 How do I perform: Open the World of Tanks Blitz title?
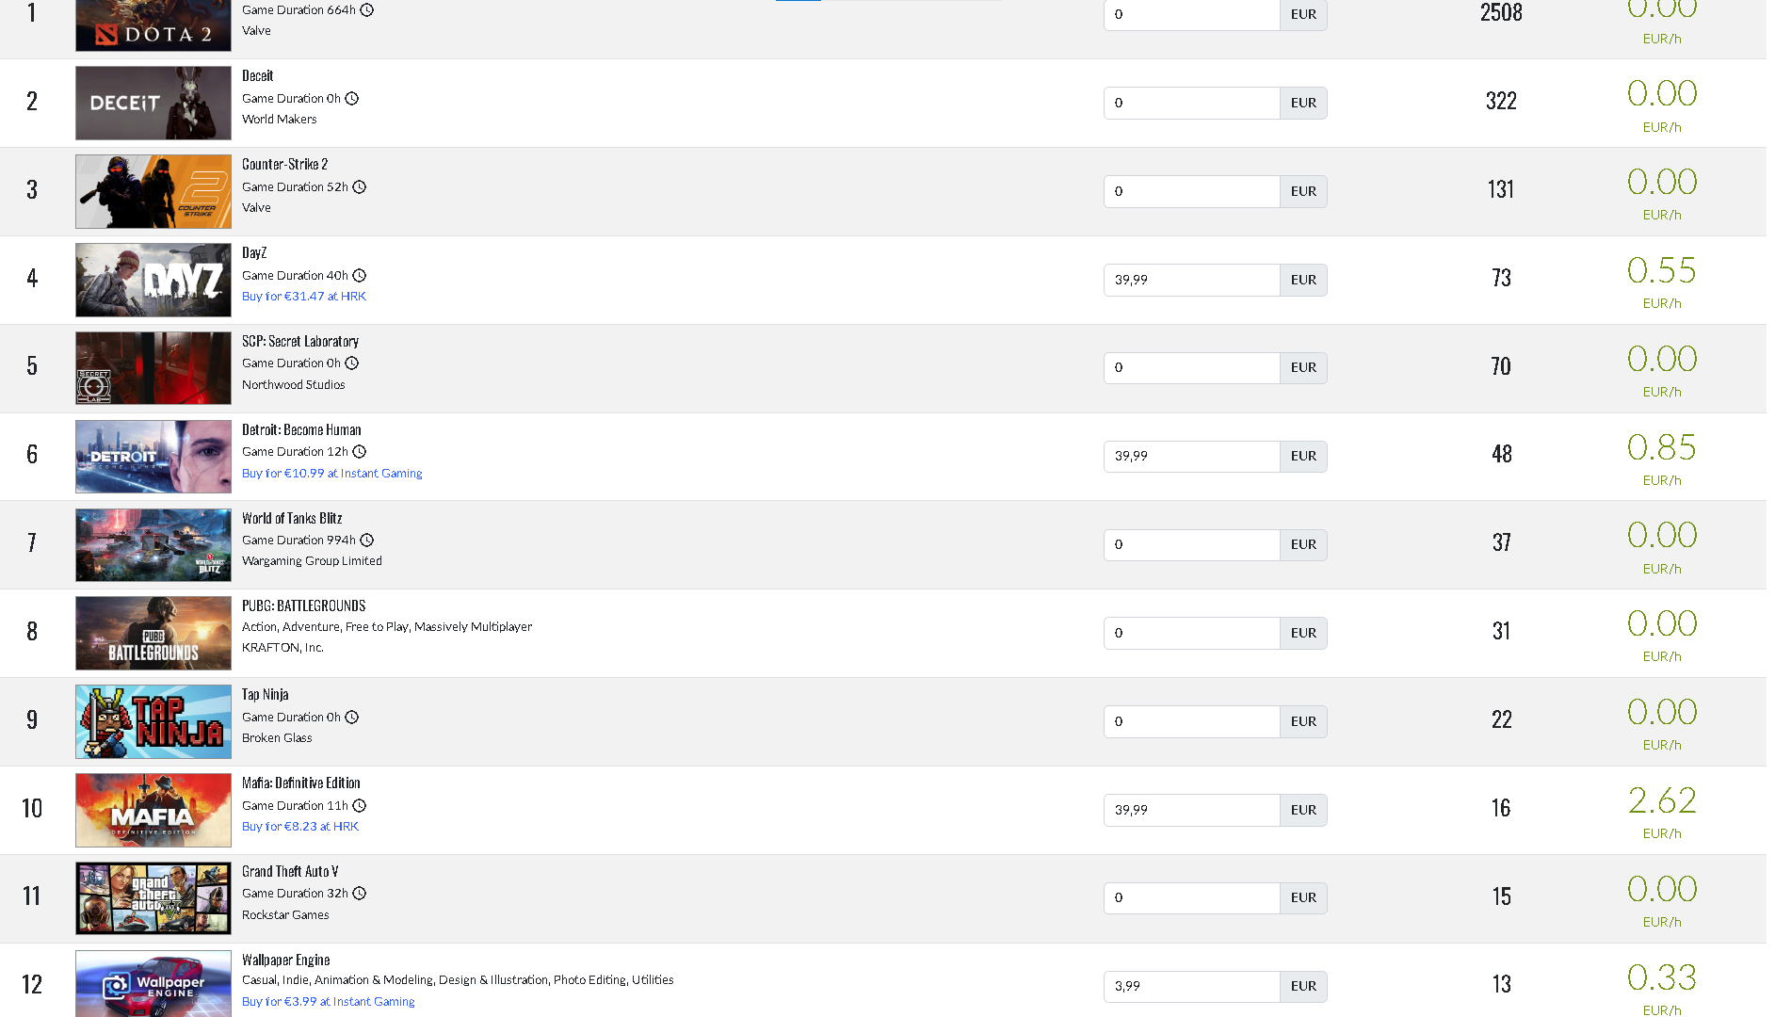point(292,519)
